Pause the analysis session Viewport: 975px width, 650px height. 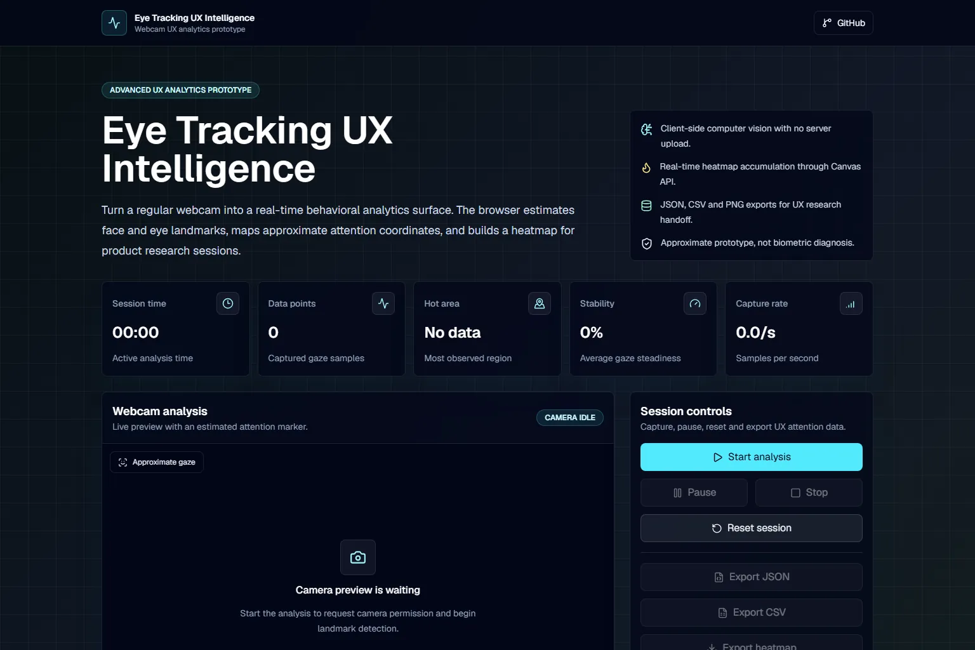(x=694, y=493)
